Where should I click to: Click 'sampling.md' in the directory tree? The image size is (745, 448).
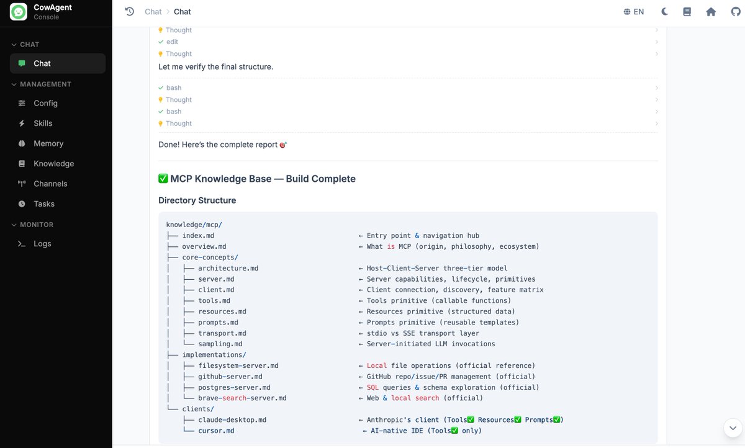(x=220, y=344)
